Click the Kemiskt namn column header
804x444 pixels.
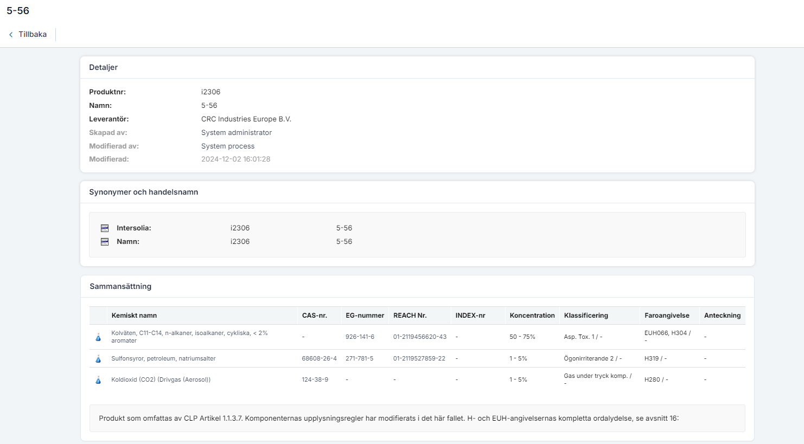click(134, 316)
